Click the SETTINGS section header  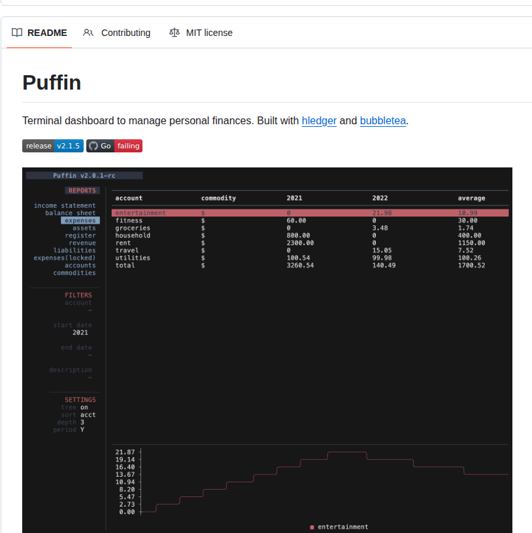(80, 400)
